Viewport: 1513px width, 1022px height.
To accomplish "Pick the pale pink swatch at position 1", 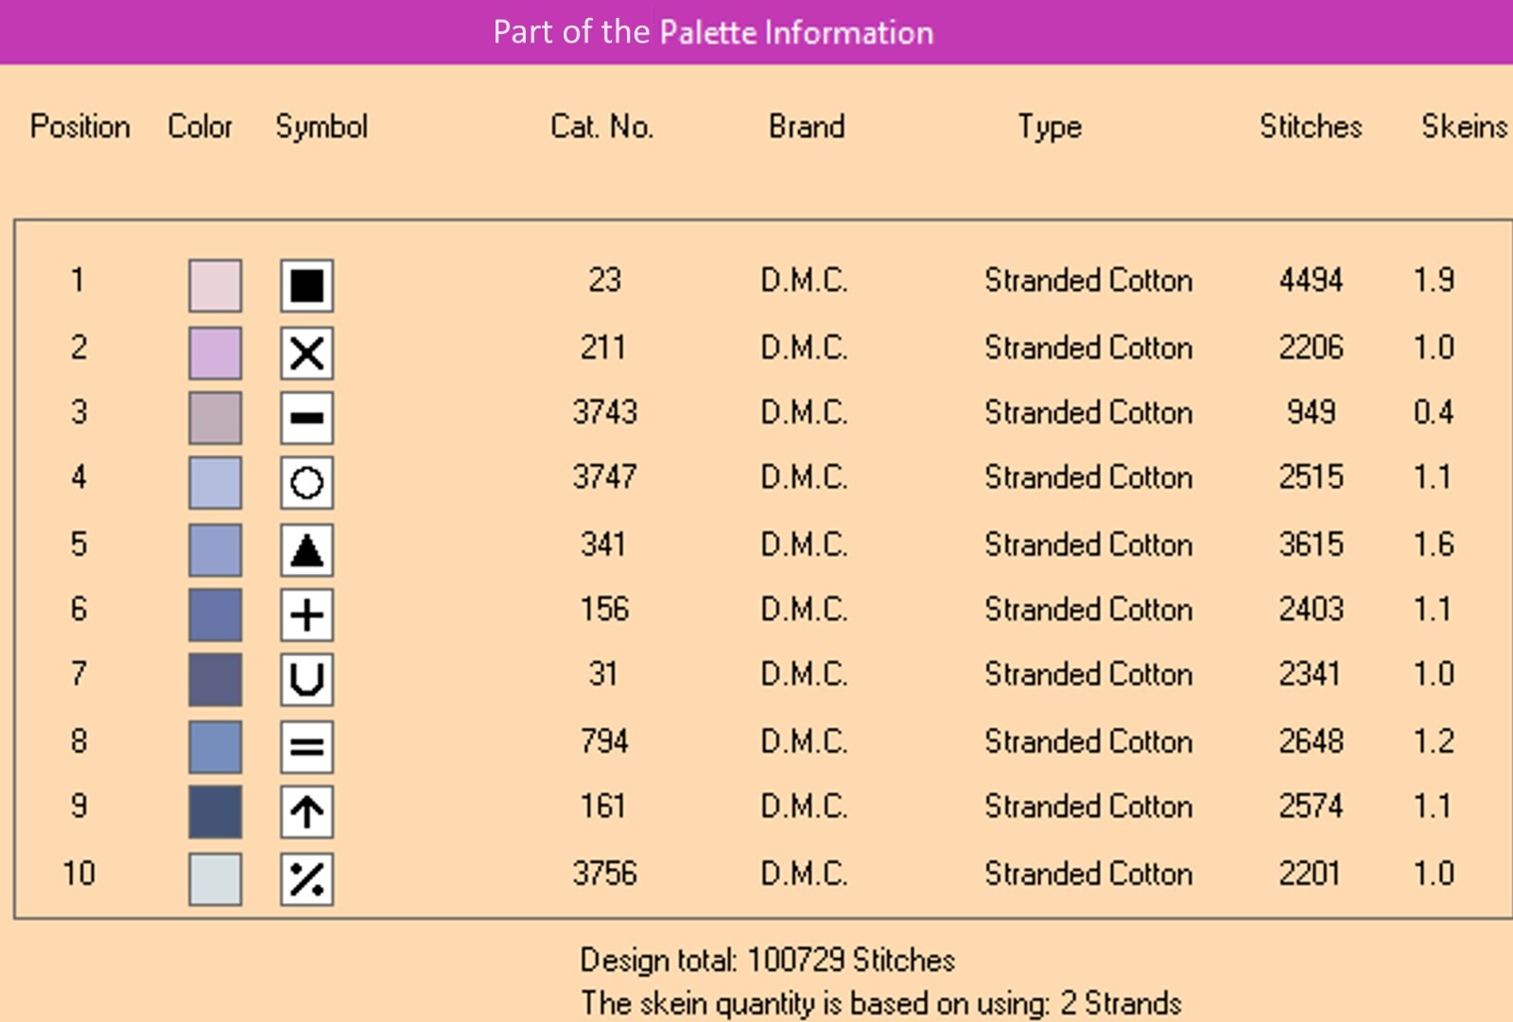I will [x=215, y=286].
